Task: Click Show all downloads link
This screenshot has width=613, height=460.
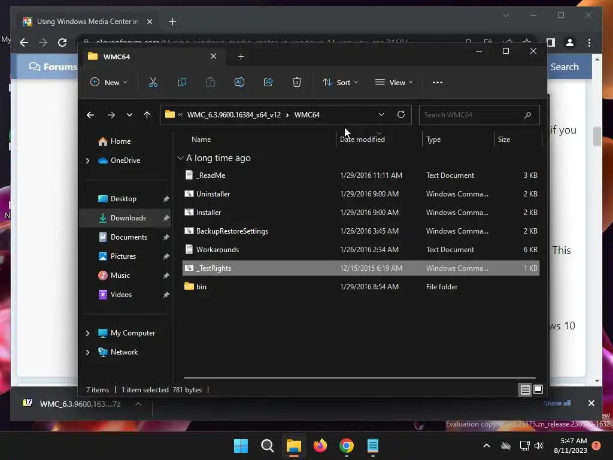Action: pos(557,403)
